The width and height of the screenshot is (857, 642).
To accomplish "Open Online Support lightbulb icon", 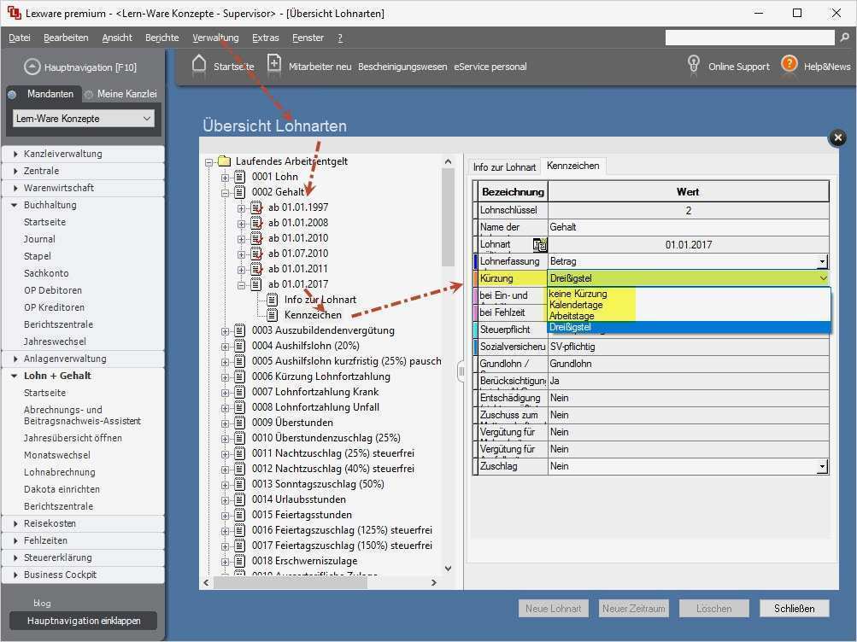I will point(695,65).
